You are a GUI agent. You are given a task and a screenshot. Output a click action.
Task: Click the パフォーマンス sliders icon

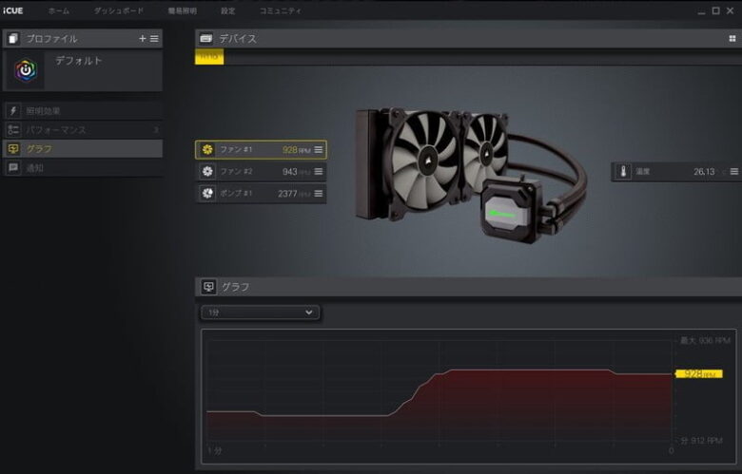click(x=13, y=129)
